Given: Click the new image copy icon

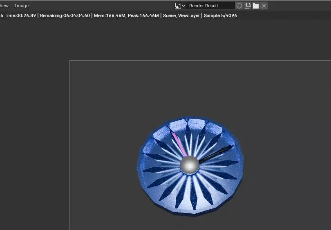Looking at the screenshot, I should [247, 6].
